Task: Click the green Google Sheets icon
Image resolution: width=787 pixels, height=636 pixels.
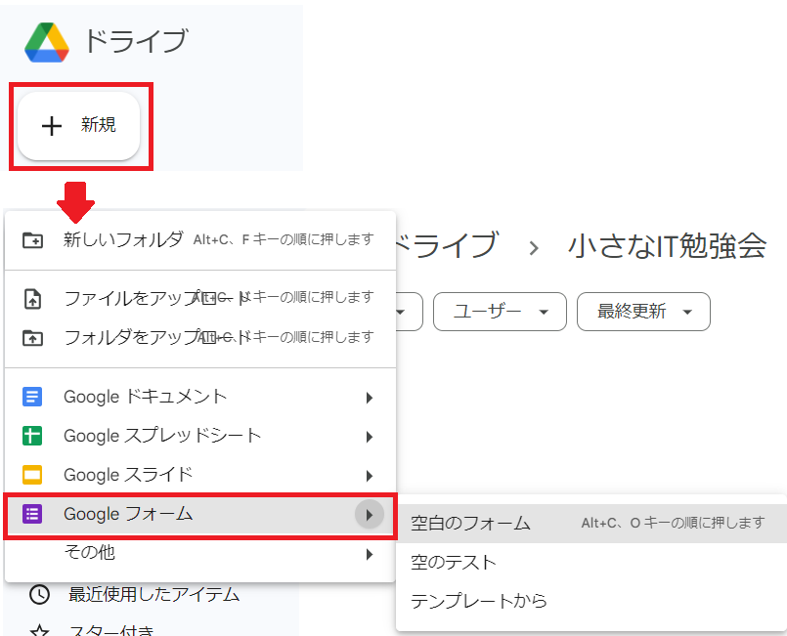Action: coord(33,436)
